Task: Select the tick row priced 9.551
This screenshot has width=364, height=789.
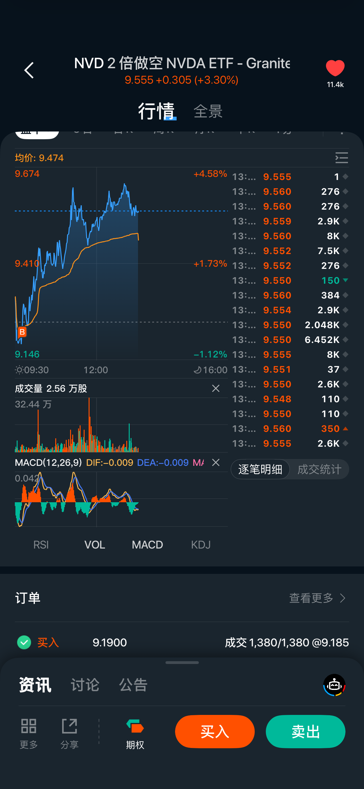Action: [x=290, y=369]
